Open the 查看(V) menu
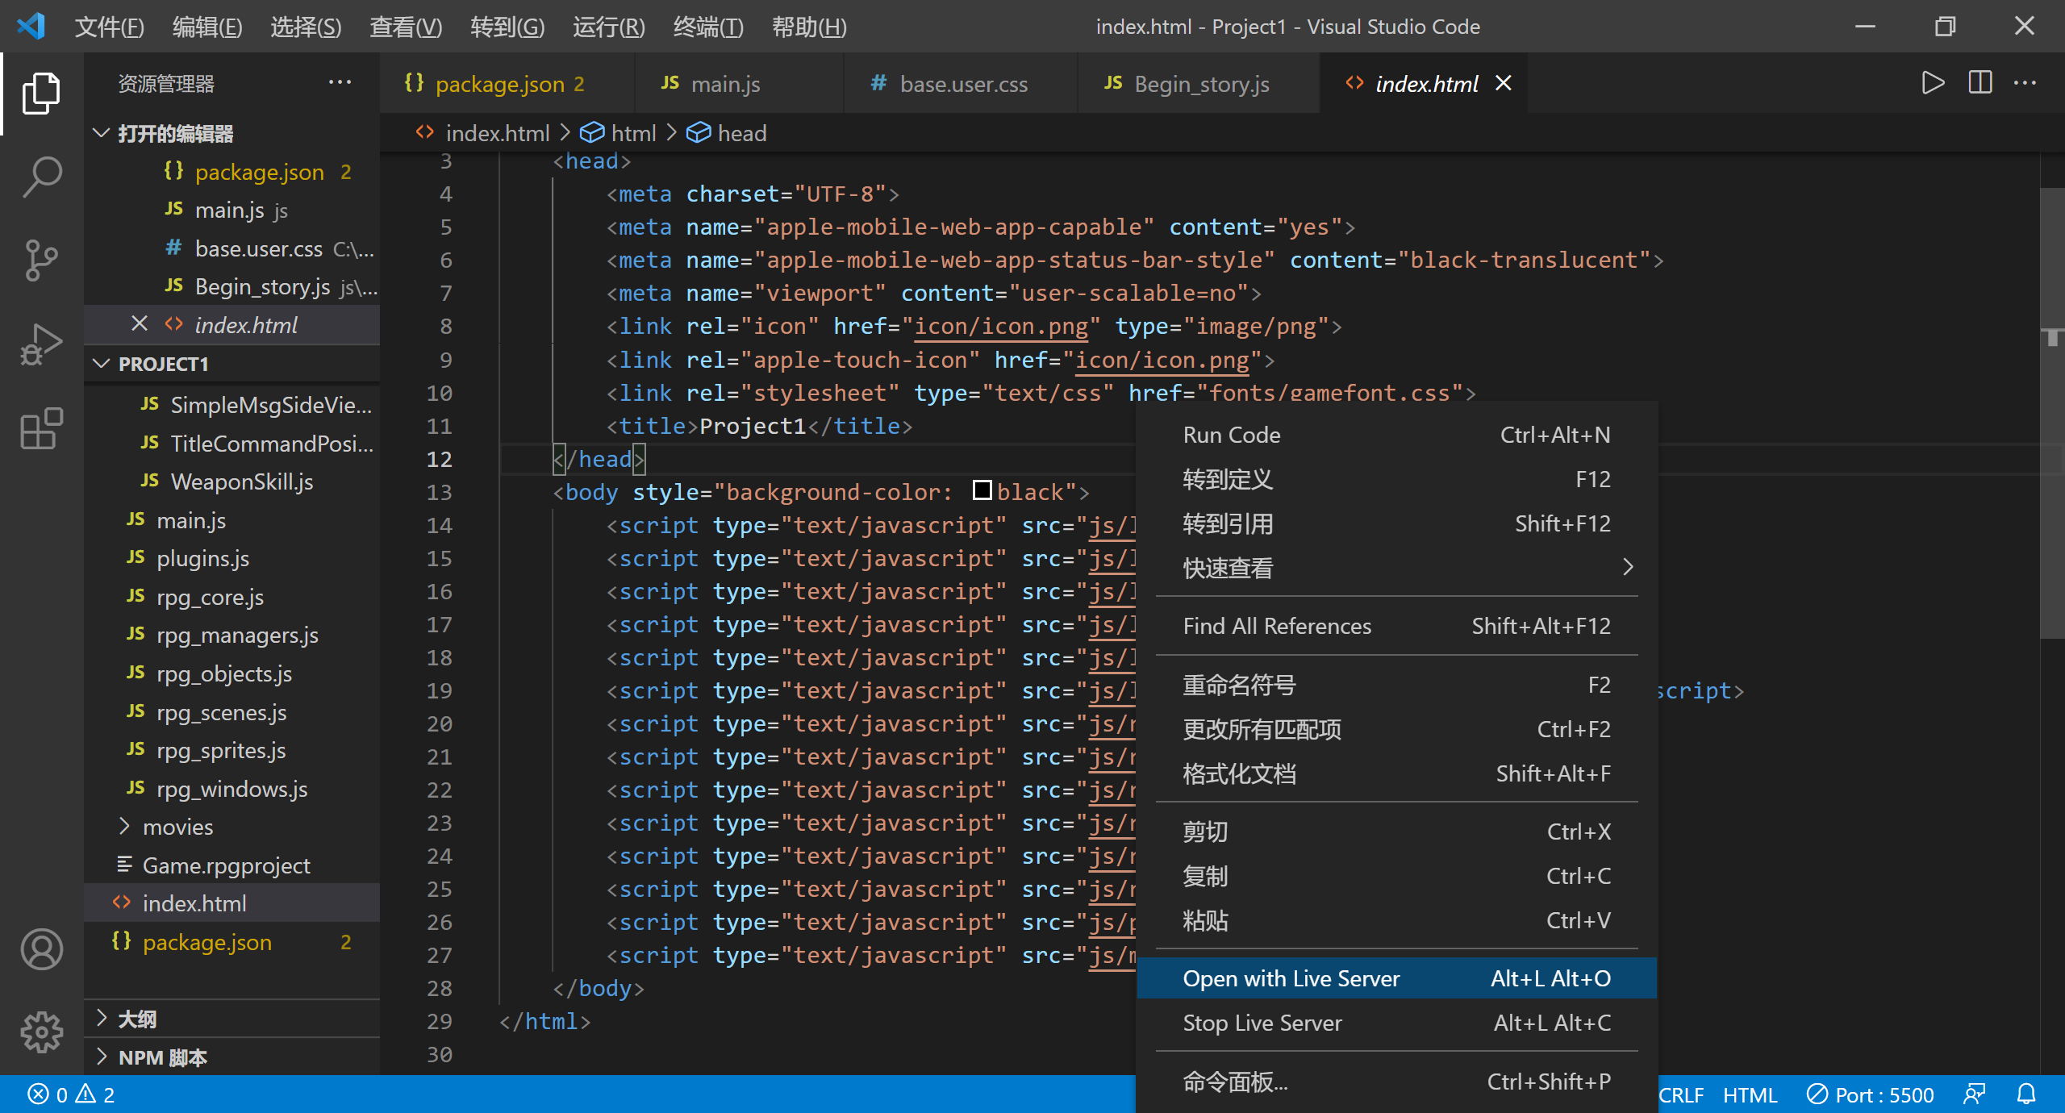Image resolution: width=2065 pixels, height=1113 pixels. point(406,27)
